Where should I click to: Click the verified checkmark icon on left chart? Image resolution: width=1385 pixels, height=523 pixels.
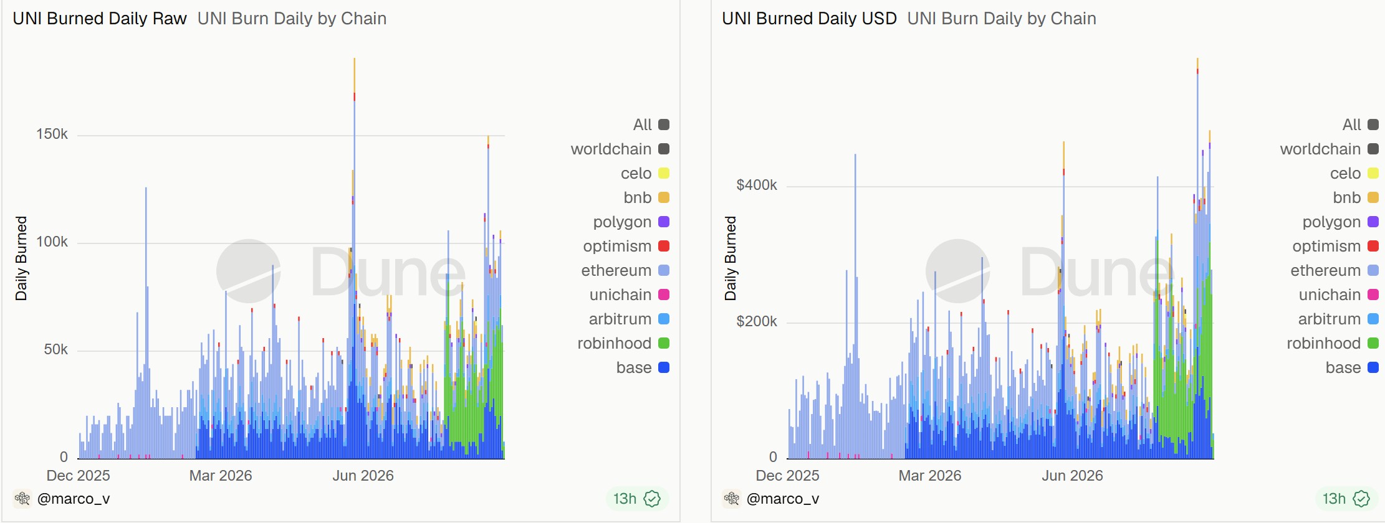[652, 499]
